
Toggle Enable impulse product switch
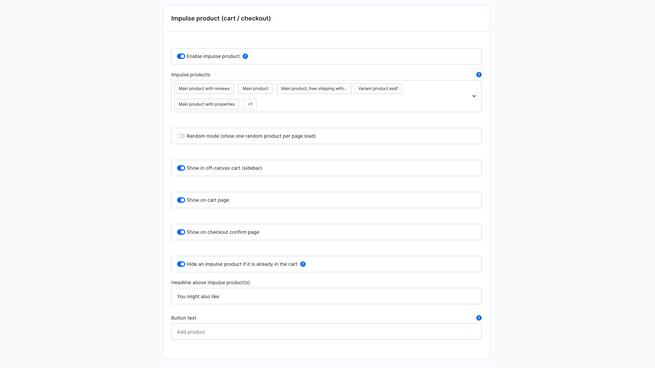click(181, 56)
